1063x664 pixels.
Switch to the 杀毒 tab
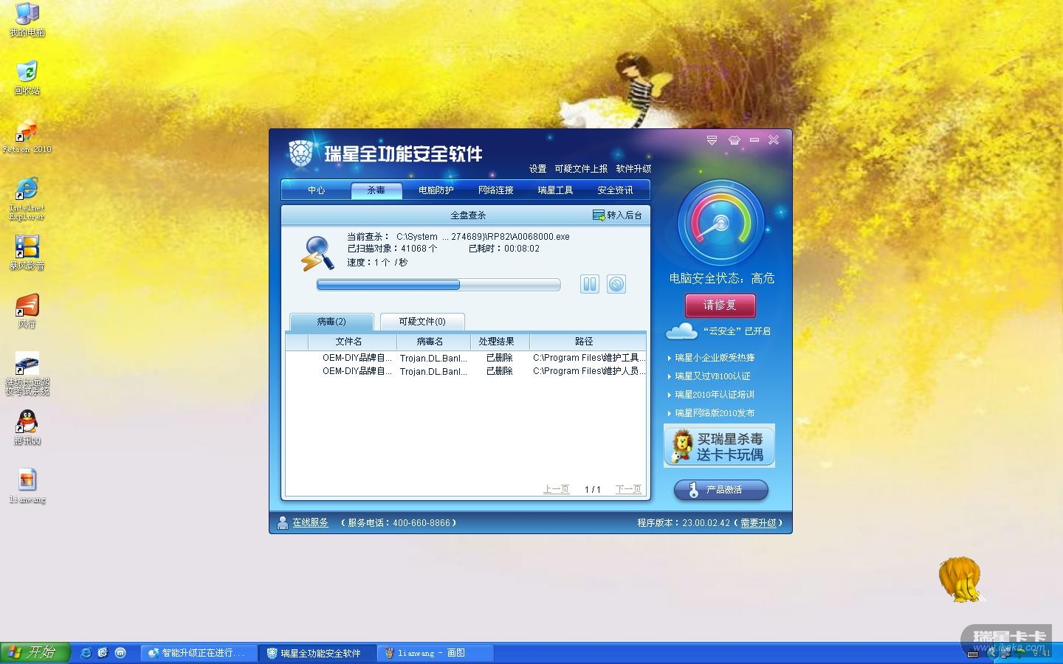376,190
